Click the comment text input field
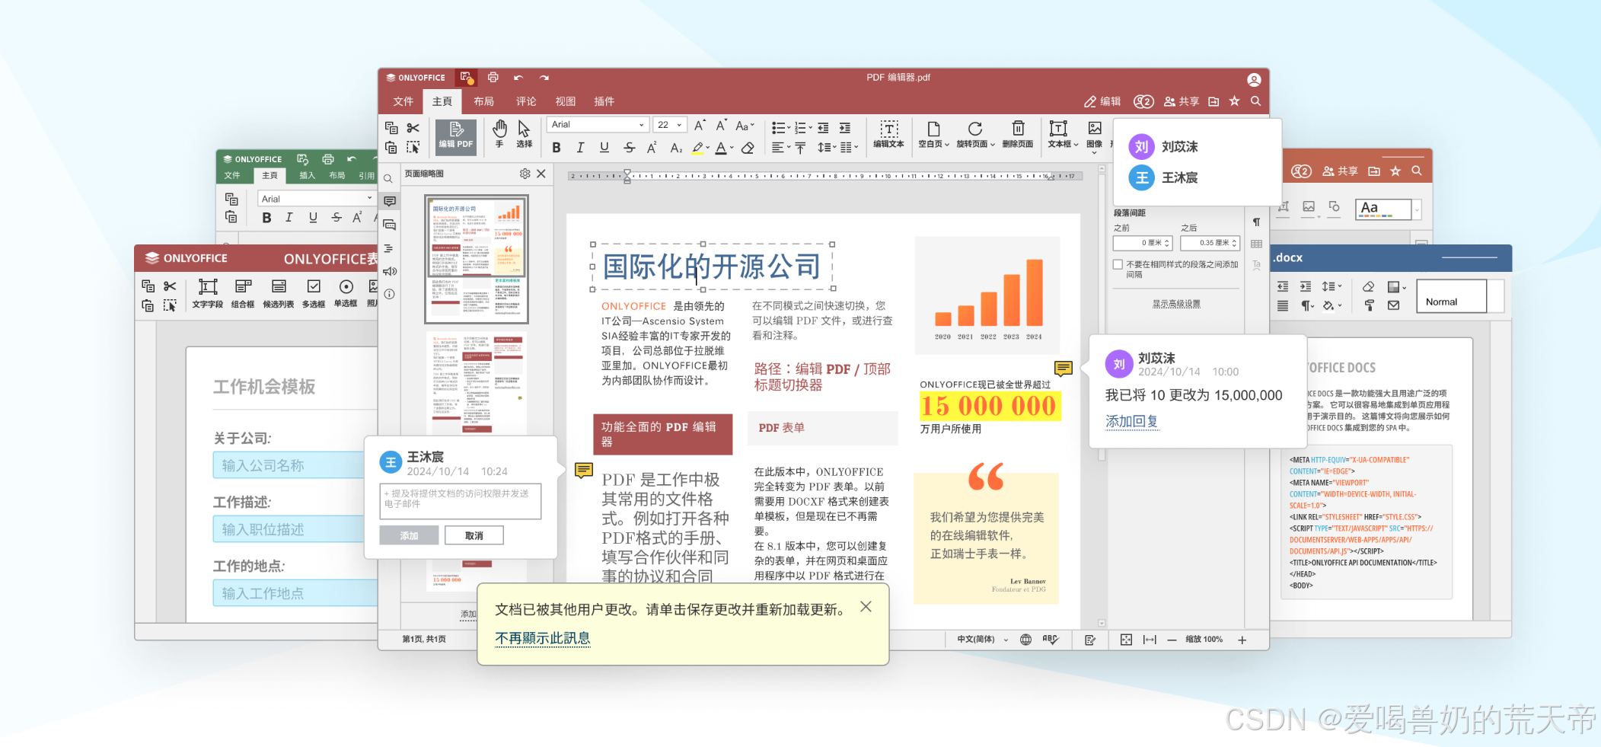Viewport: 1601px width, 747px height. pos(460,501)
